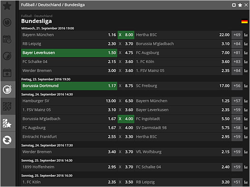This screenshot has height=187, width=250.
Task: Select FC Augsburg away win 7.00
Action: (x=183, y=53)
